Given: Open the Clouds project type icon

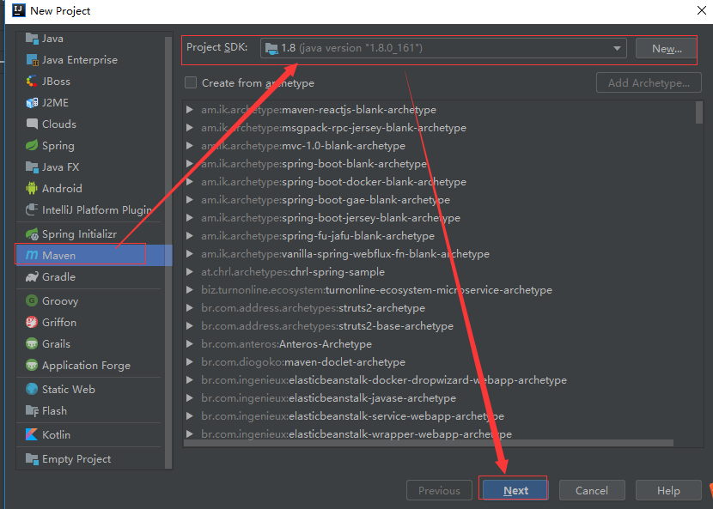Looking at the screenshot, I should coord(32,124).
